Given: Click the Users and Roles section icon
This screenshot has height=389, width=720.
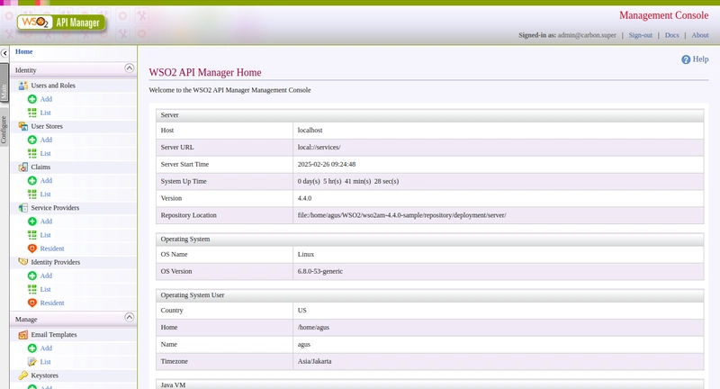Looking at the screenshot, I should tap(23, 86).
